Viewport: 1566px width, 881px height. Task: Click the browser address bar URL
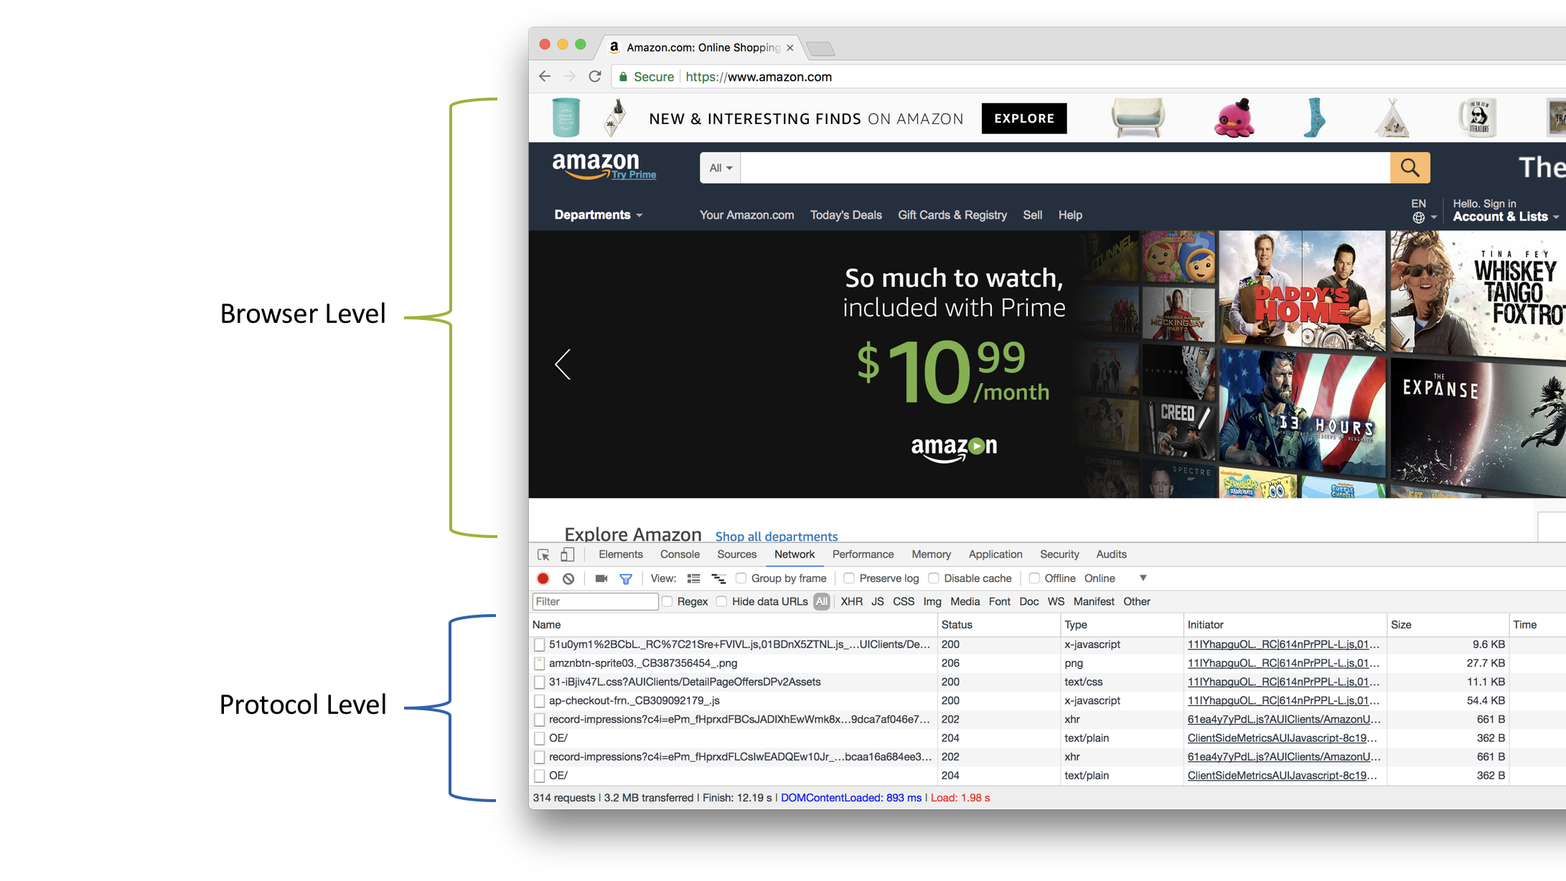pyautogui.click(x=759, y=77)
